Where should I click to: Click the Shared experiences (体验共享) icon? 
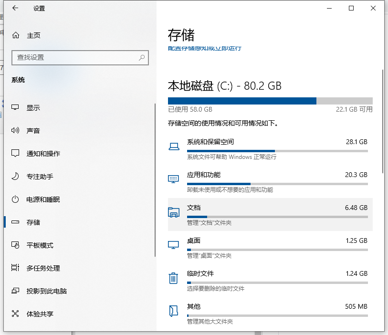[x=16, y=314]
